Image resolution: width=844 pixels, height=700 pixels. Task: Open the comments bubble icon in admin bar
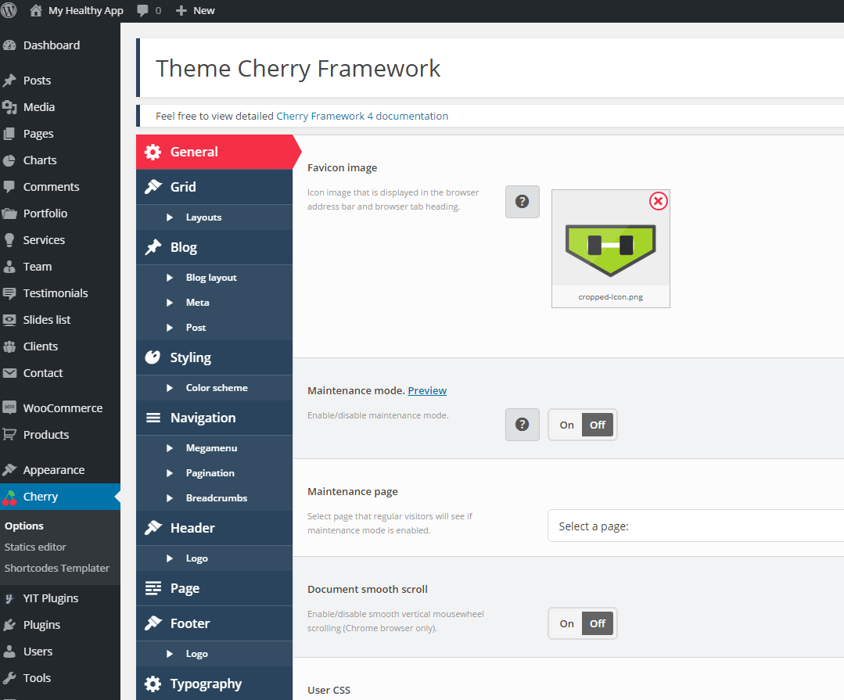pos(143,11)
